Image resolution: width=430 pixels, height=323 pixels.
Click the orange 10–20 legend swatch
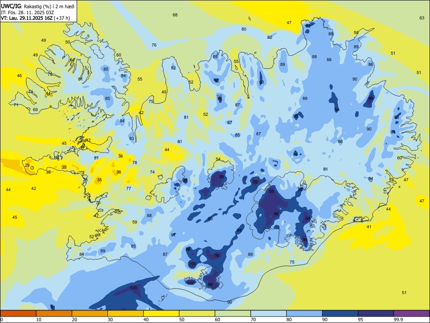[x=54, y=314]
